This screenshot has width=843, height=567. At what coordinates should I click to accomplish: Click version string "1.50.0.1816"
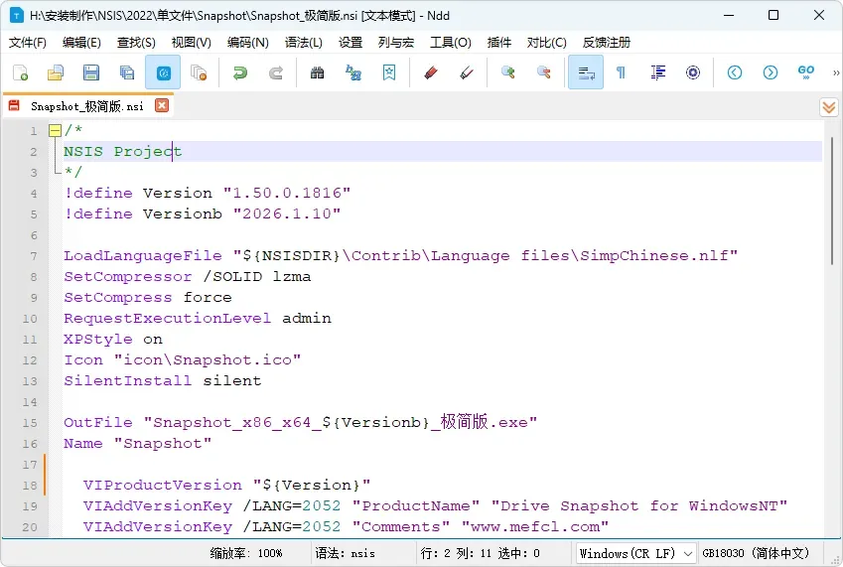tap(287, 193)
